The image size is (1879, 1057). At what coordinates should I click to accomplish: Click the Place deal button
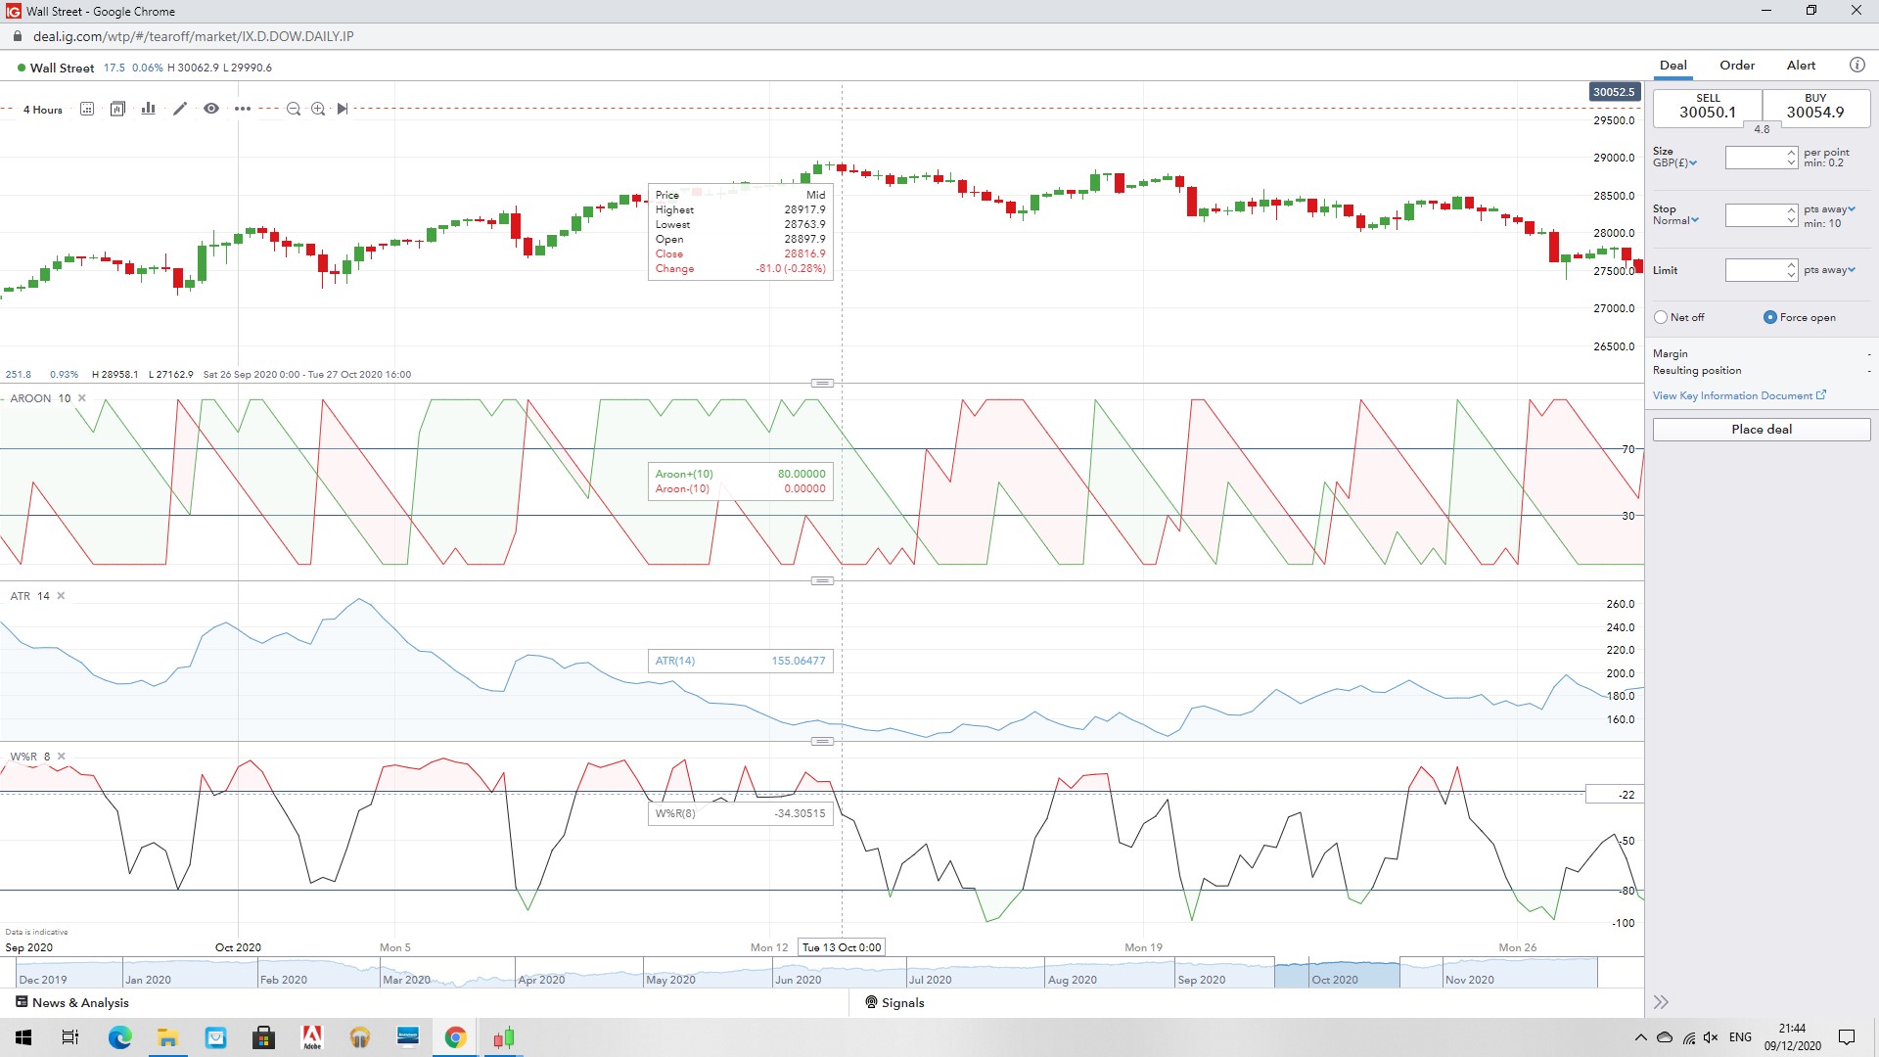pyautogui.click(x=1761, y=429)
